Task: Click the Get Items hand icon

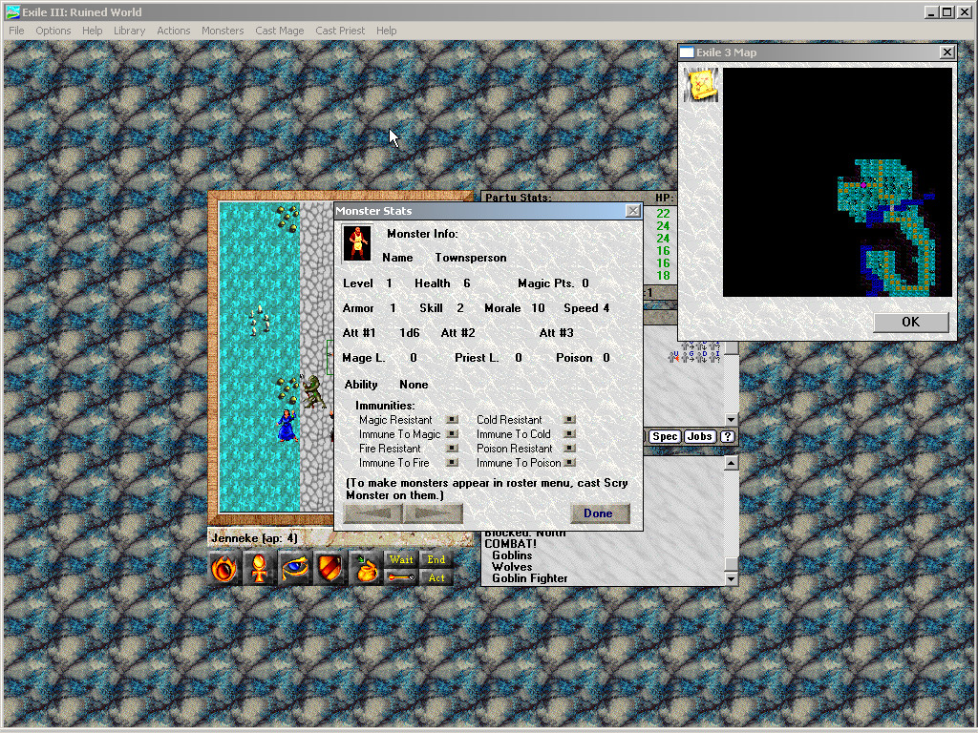Action: tap(366, 568)
